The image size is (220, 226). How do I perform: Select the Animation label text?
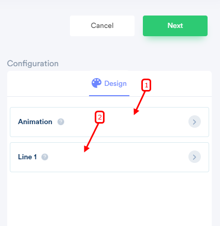pyautogui.click(x=35, y=122)
